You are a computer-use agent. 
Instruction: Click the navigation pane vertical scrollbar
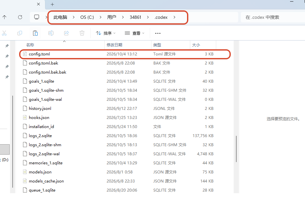[13, 141]
